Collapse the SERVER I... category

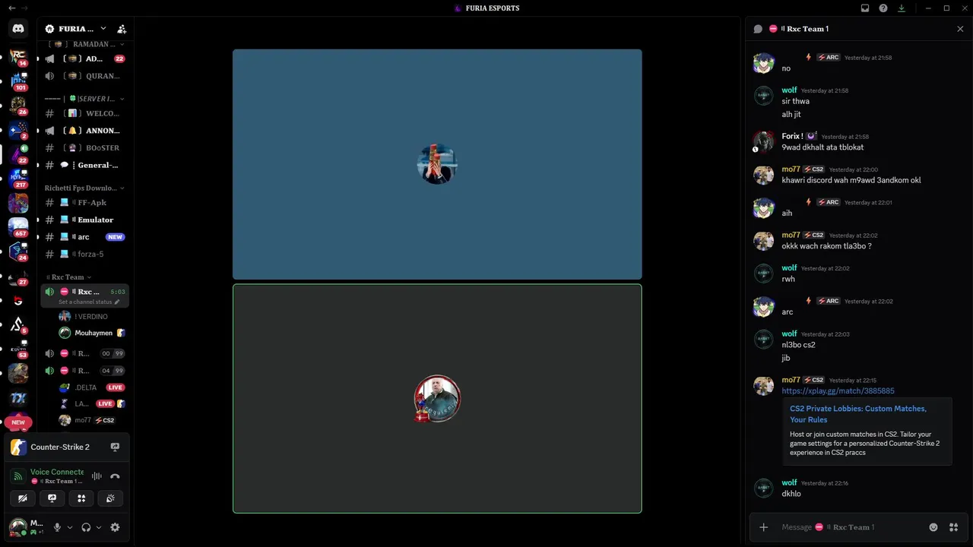pos(84,99)
